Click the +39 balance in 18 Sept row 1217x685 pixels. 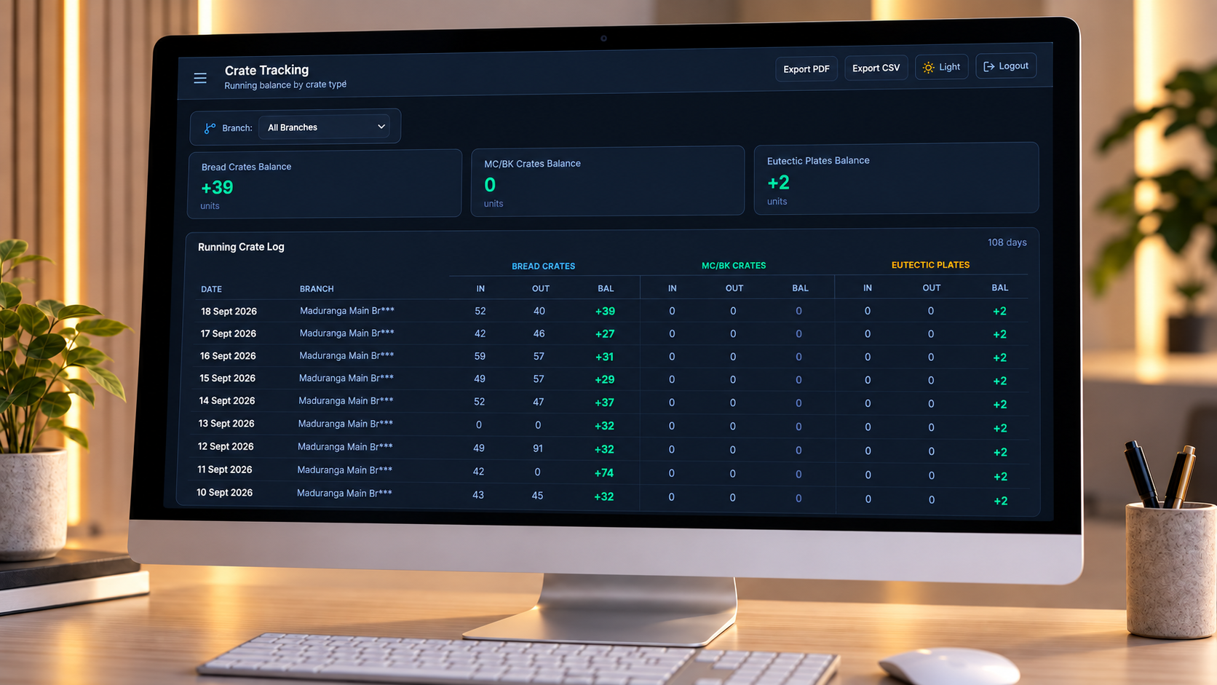tap(605, 312)
